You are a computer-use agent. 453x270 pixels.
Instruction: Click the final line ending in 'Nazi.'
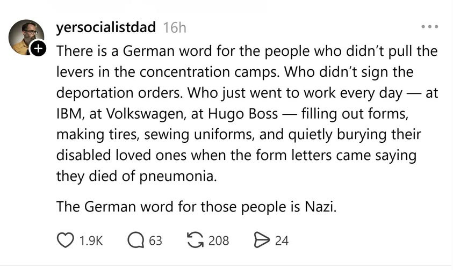[x=196, y=207]
